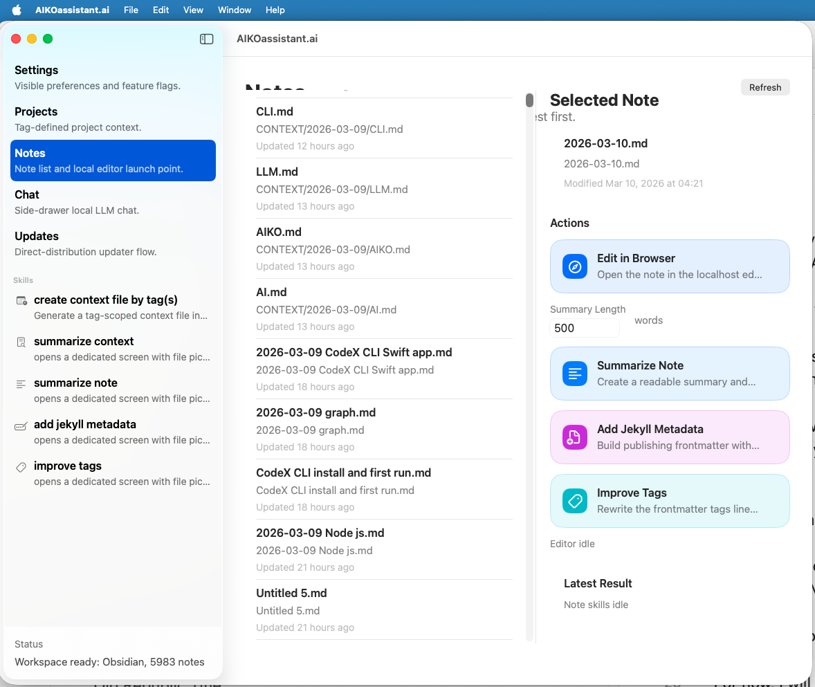Open the Window menu in the menu bar
Screen dimensions: 815x687
234,10
